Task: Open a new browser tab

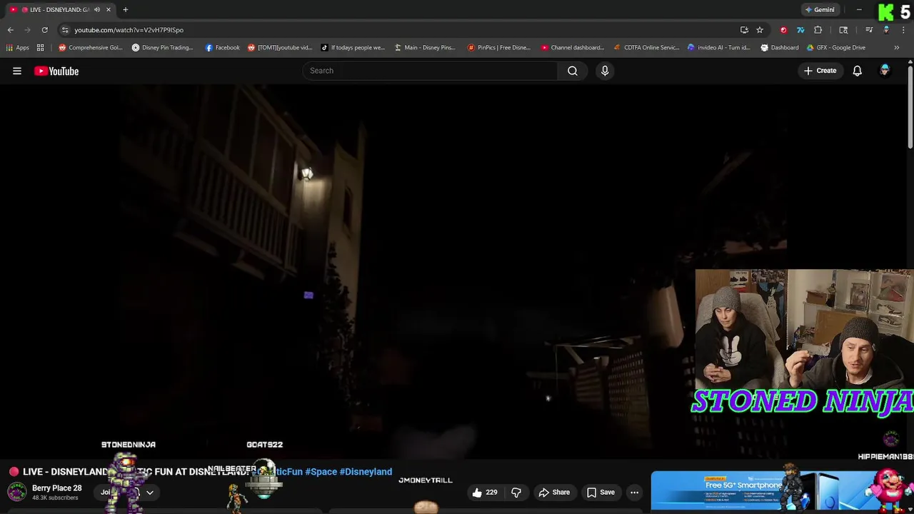Action: (x=125, y=9)
